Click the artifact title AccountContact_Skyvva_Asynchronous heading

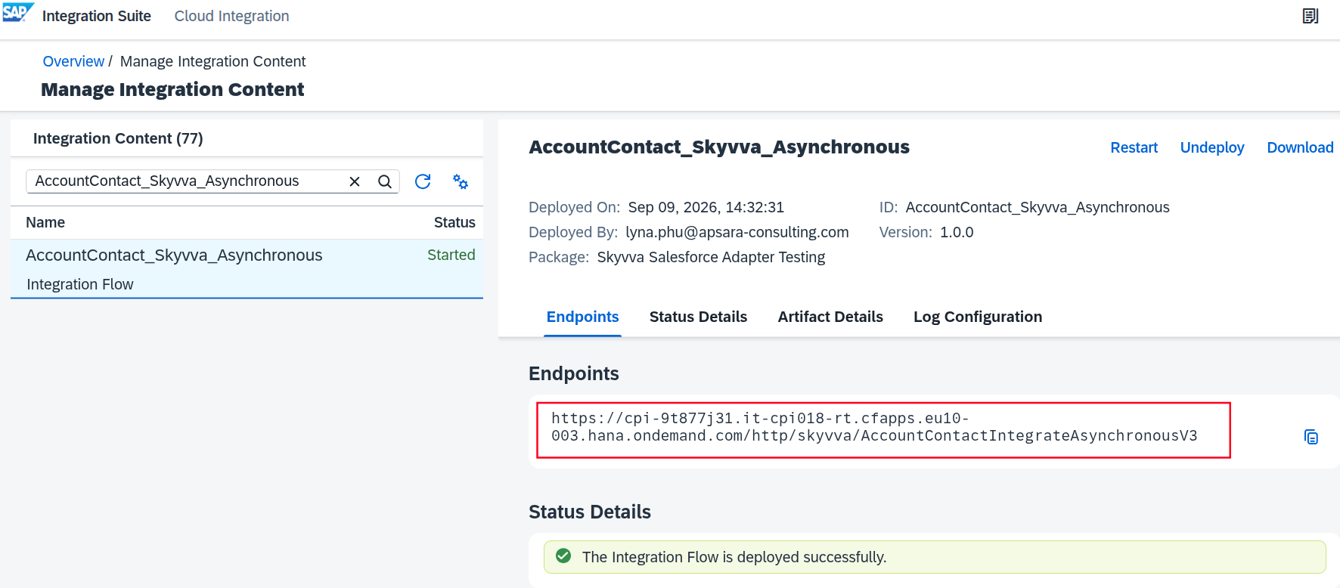pyautogui.click(x=719, y=147)
